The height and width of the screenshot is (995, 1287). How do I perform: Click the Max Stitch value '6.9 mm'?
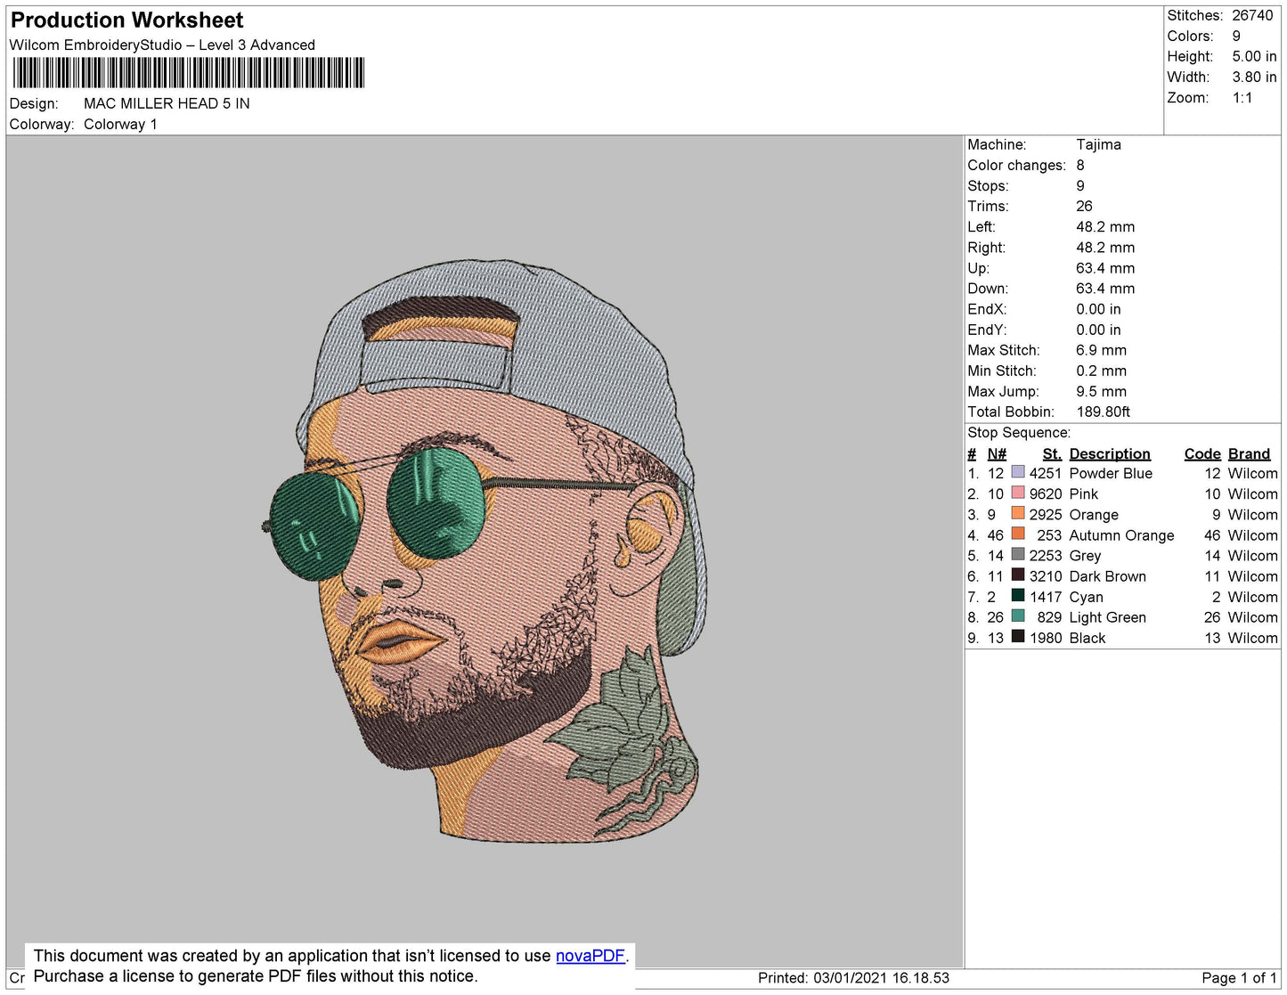(x=1101, y=350)
